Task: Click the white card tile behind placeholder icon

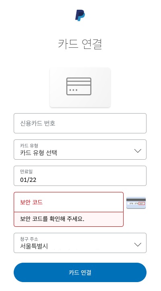Action: click(x=80, y=87)
